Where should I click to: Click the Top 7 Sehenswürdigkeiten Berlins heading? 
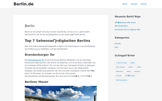tap(58, 41)
